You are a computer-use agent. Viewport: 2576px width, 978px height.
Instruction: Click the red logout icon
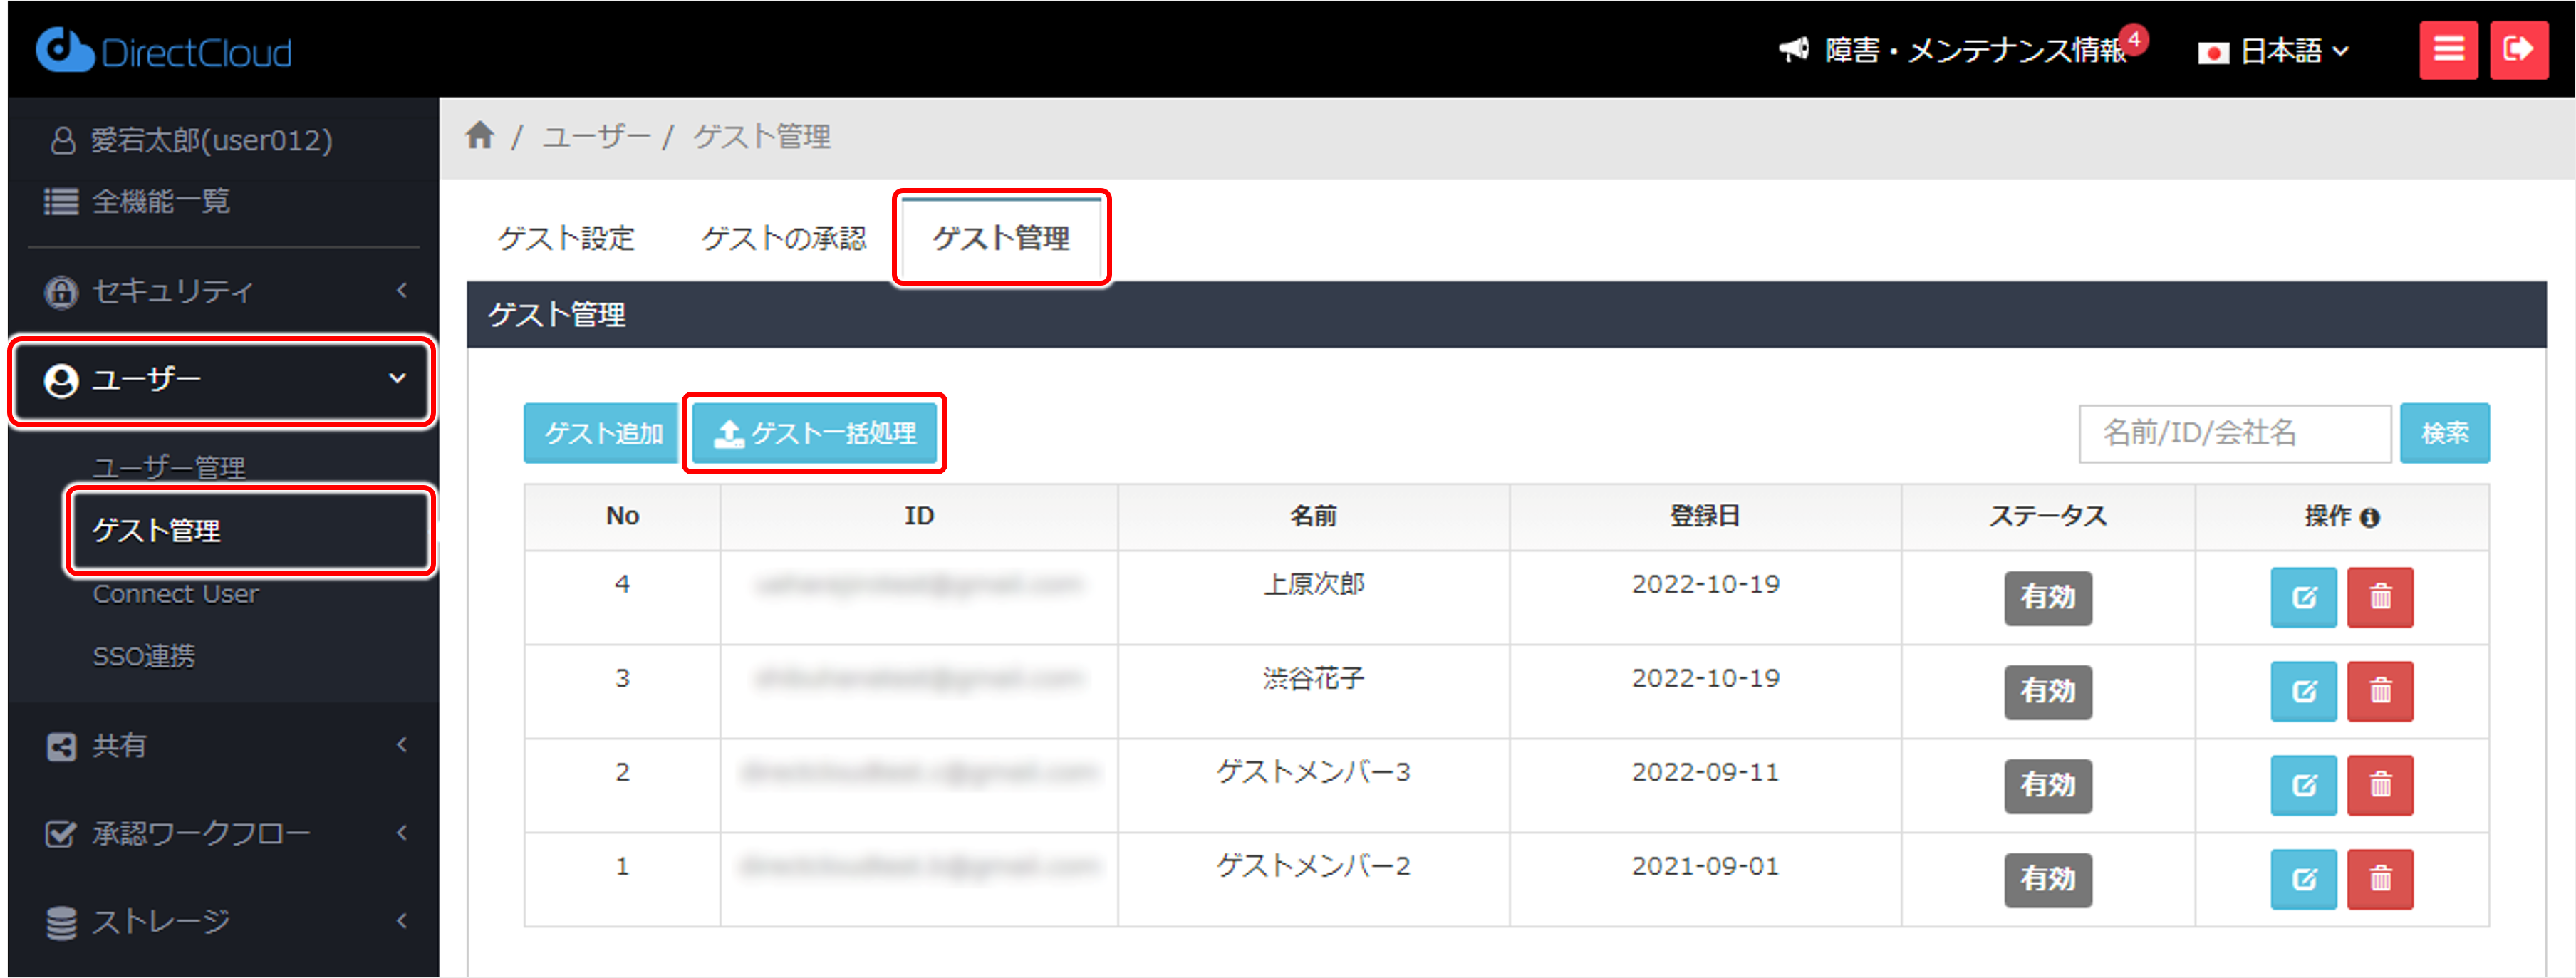(x=2518, y=49)
